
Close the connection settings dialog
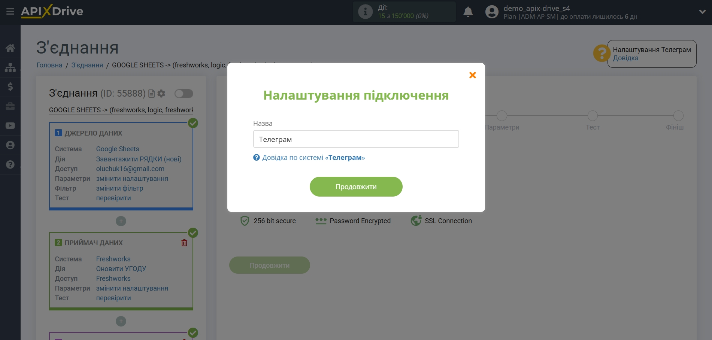[472, 75]
